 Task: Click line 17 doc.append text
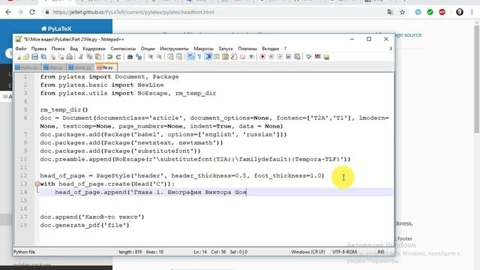91,217
